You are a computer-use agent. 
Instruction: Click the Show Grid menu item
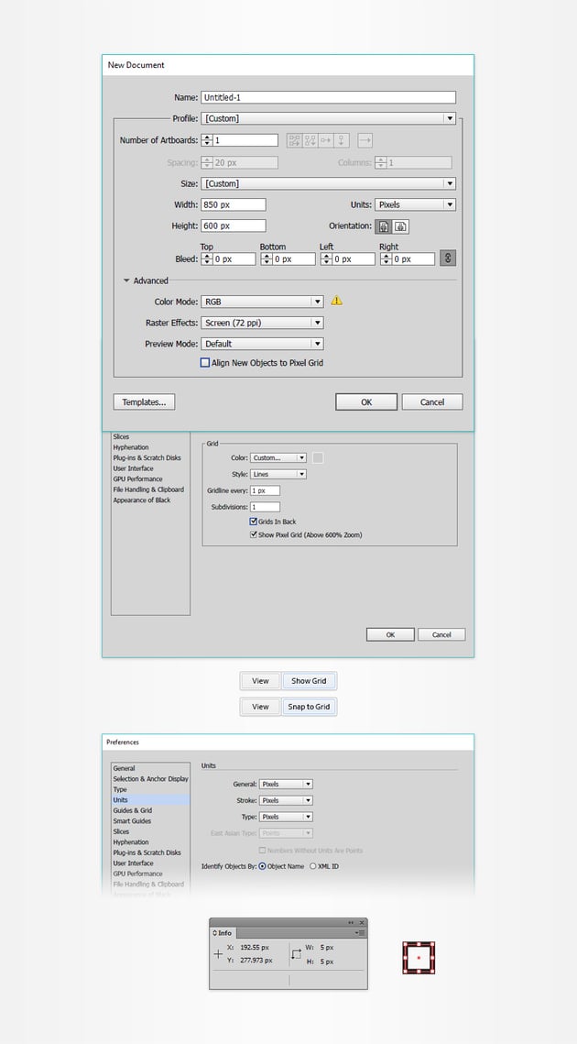[309, 681]
